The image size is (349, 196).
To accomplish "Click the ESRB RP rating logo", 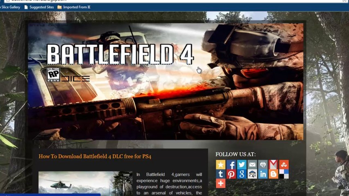I will (x=53, y=75).
